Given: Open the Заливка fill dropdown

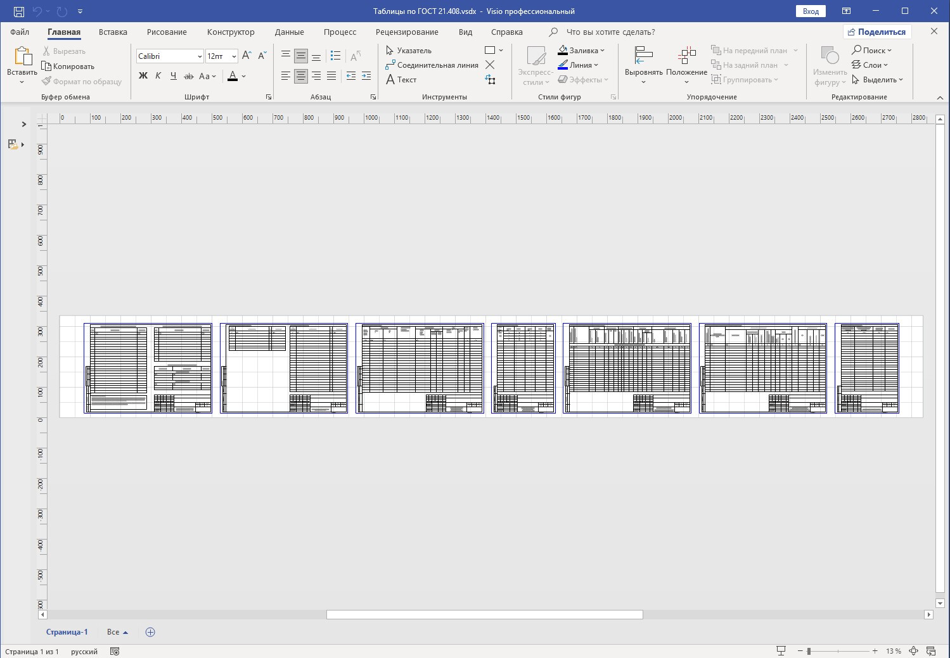Looking at the screenshot, I should click(582, 51).
